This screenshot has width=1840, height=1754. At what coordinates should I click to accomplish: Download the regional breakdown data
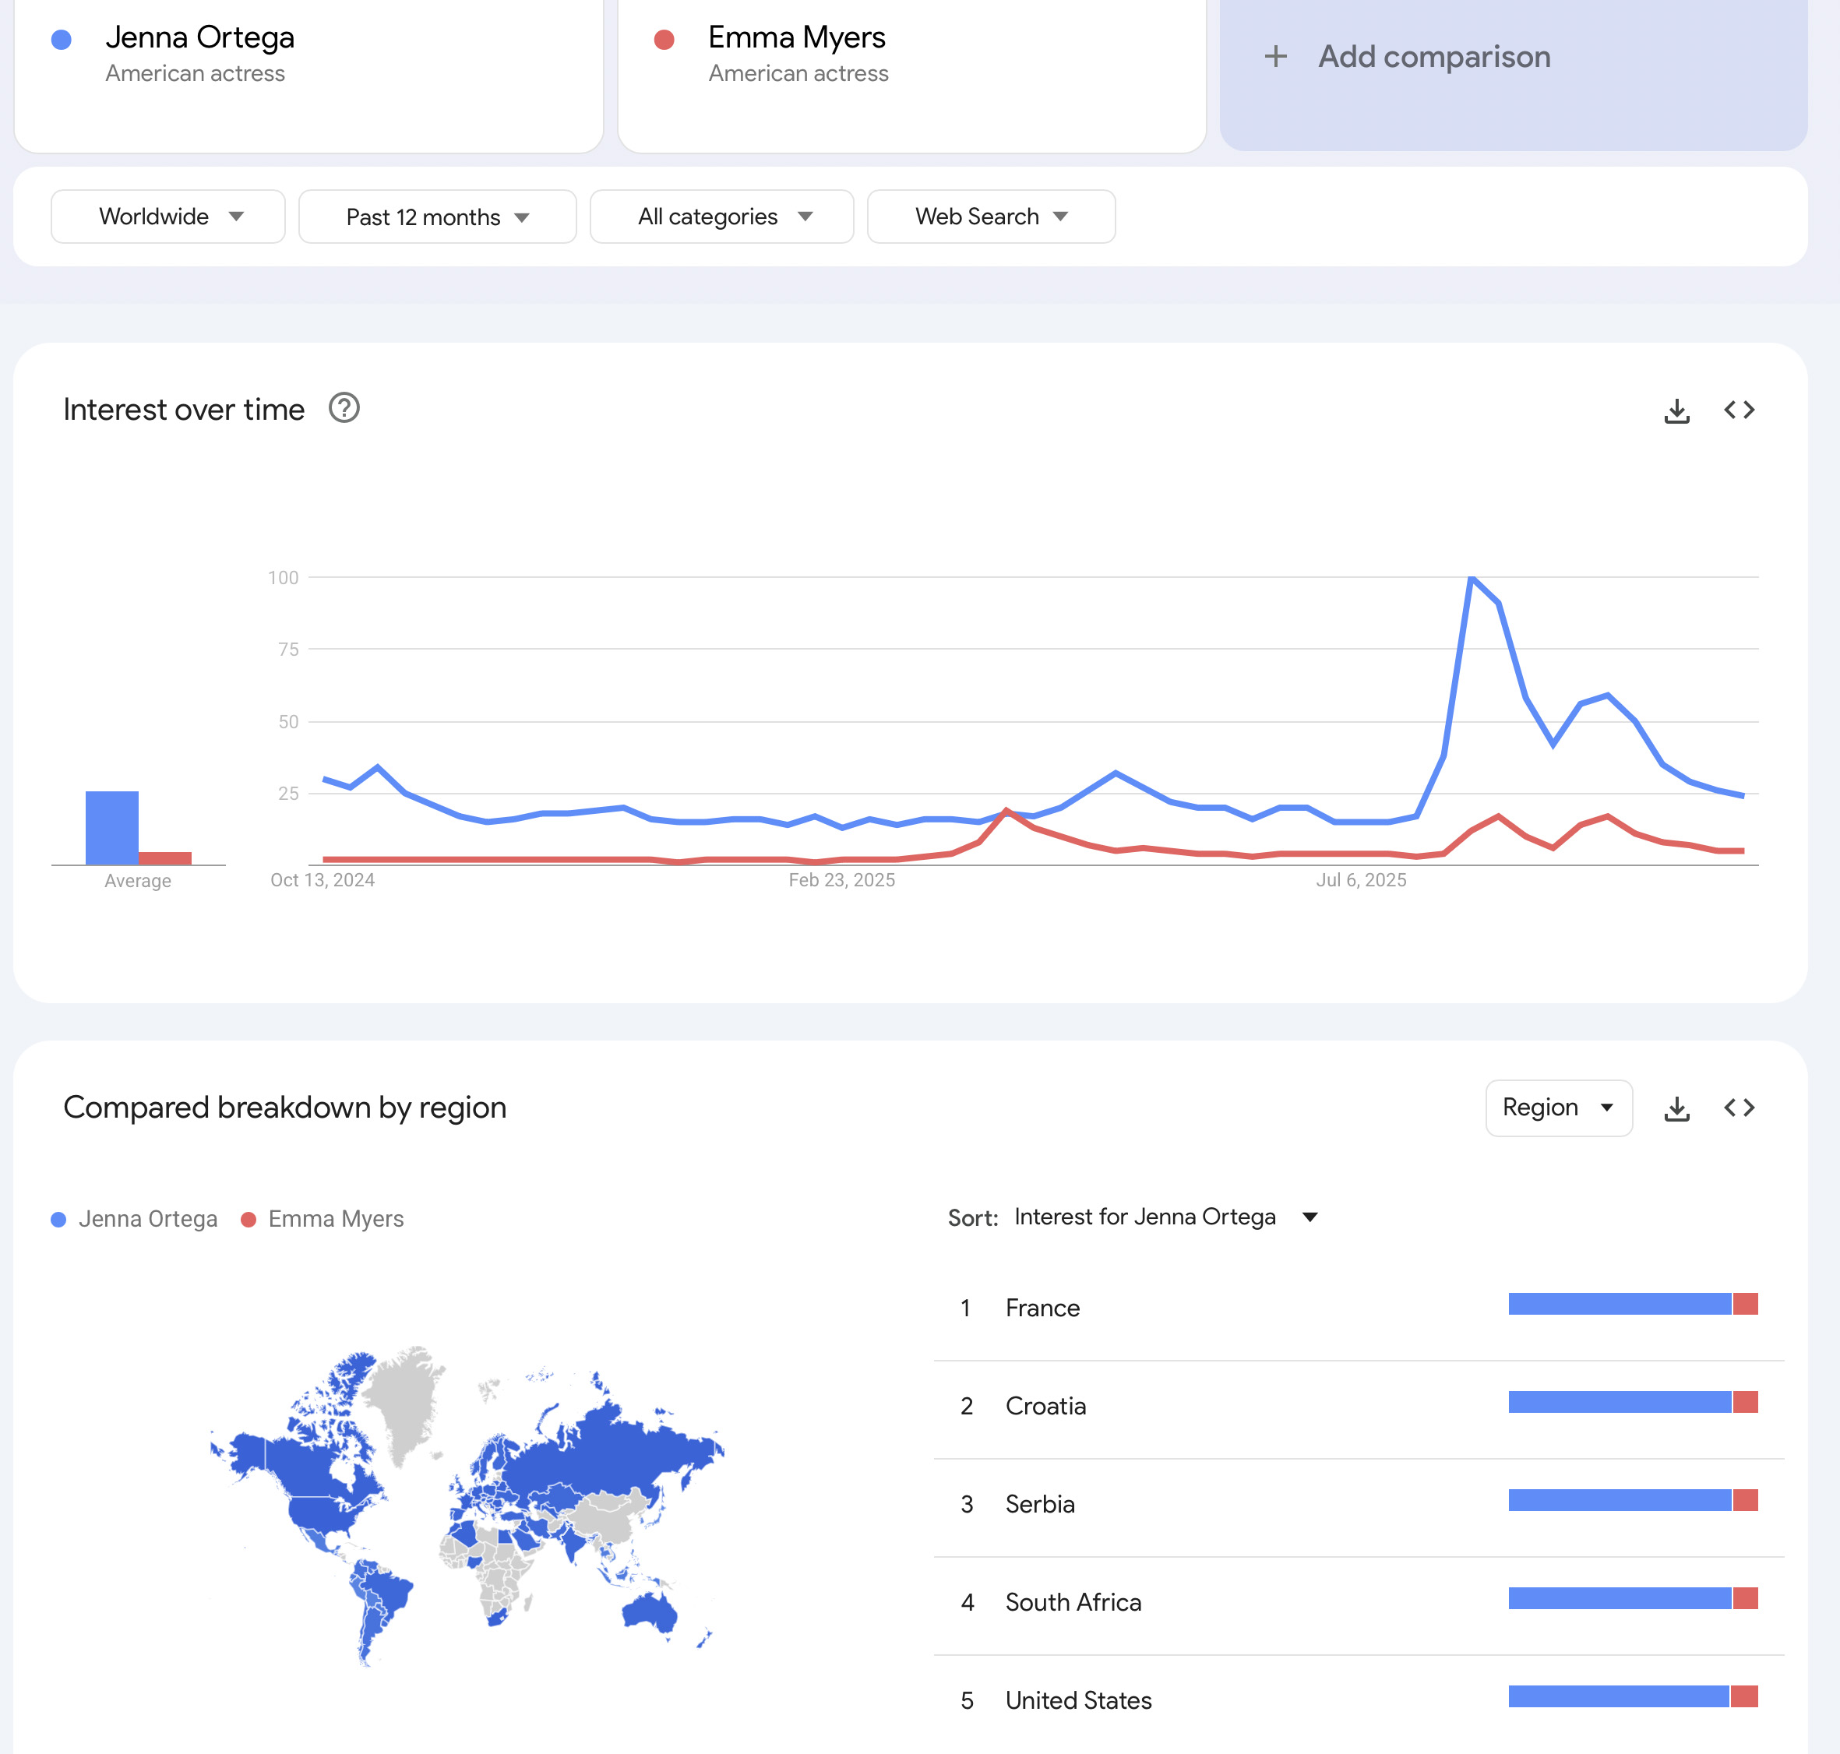click(x=1676, y=1109)
